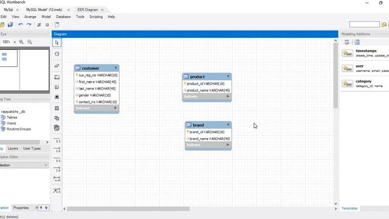Collapse the customer table via its header arrow
Image resolution: width=389 pixels, height=219 pixels.
click(115, 68)
